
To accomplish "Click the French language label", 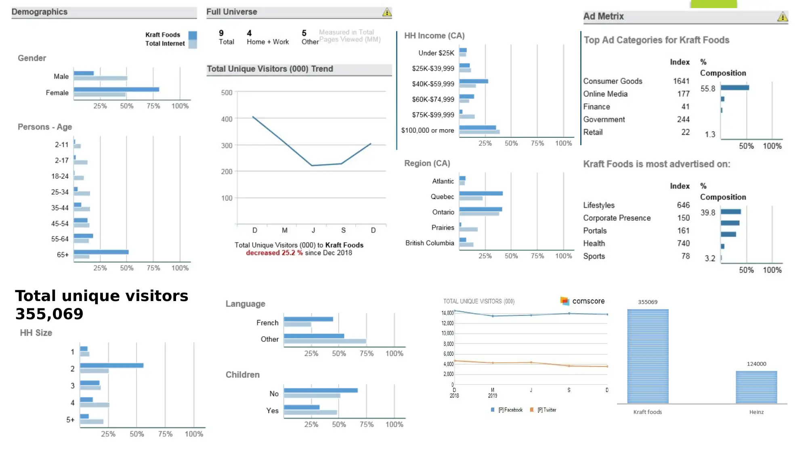I will pyautogui.click(x=267, y=323).
